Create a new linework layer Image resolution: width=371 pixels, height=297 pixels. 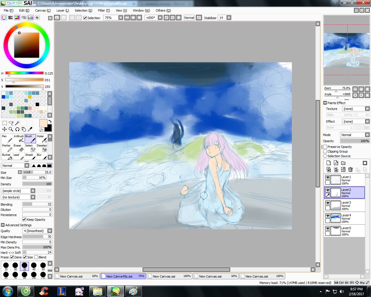point(336,163)
